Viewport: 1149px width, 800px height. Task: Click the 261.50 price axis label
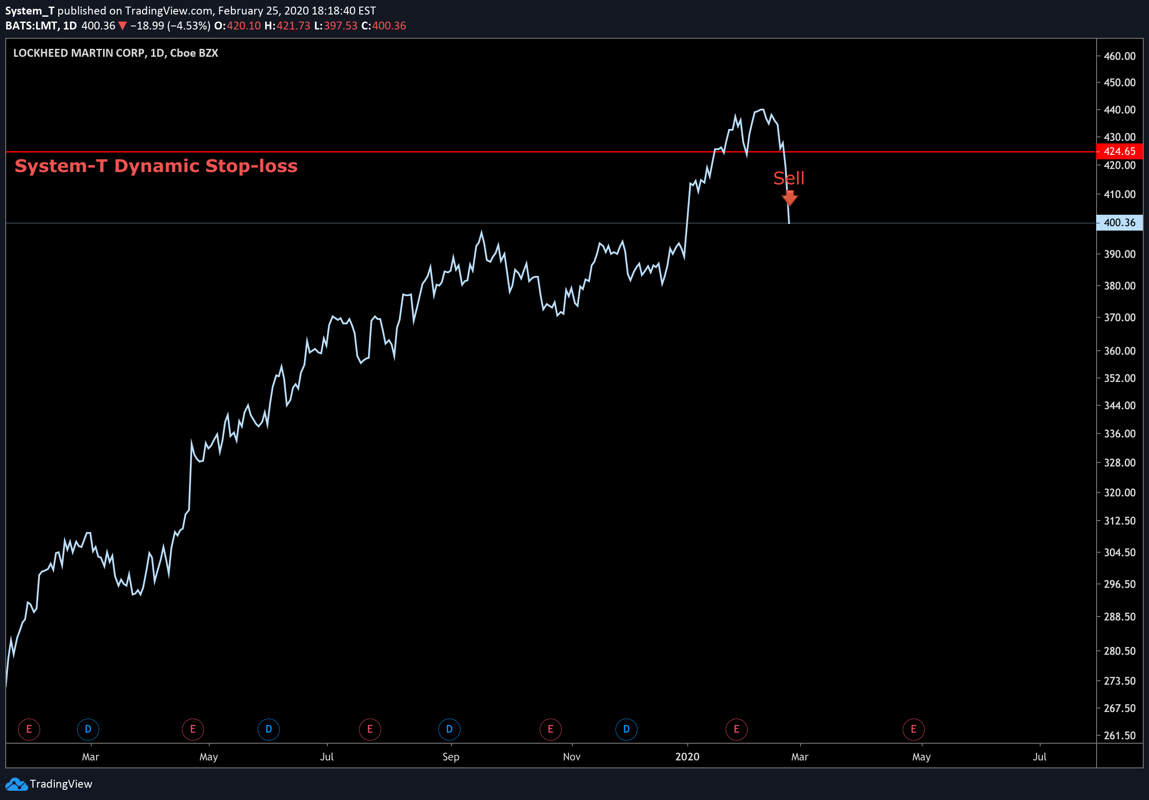[x=1119, y=736]
